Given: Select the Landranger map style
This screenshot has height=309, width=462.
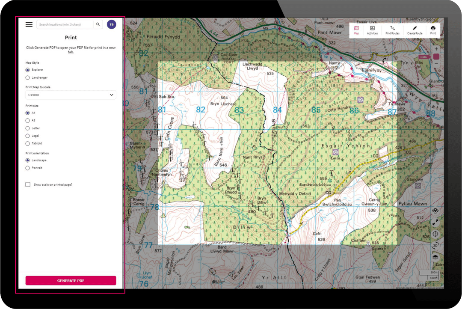Looking at the screenshot, I should (28, 77).
